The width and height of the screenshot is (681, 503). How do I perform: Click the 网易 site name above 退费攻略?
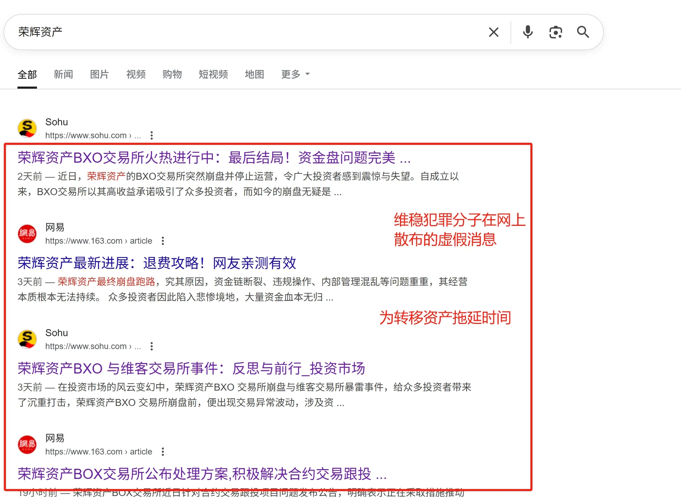pos(55,228)
